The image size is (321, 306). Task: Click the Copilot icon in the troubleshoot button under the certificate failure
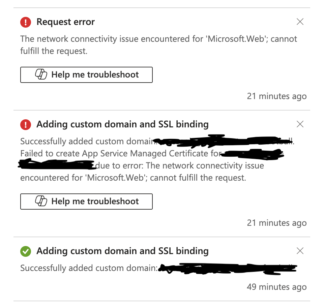(x=41, y=201)
